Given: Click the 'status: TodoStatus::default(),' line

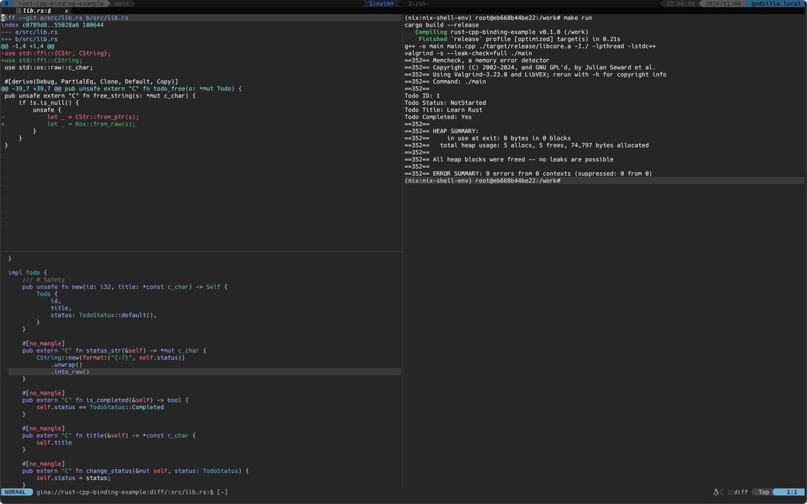Looking at the screenshot, I should point(104,315).
